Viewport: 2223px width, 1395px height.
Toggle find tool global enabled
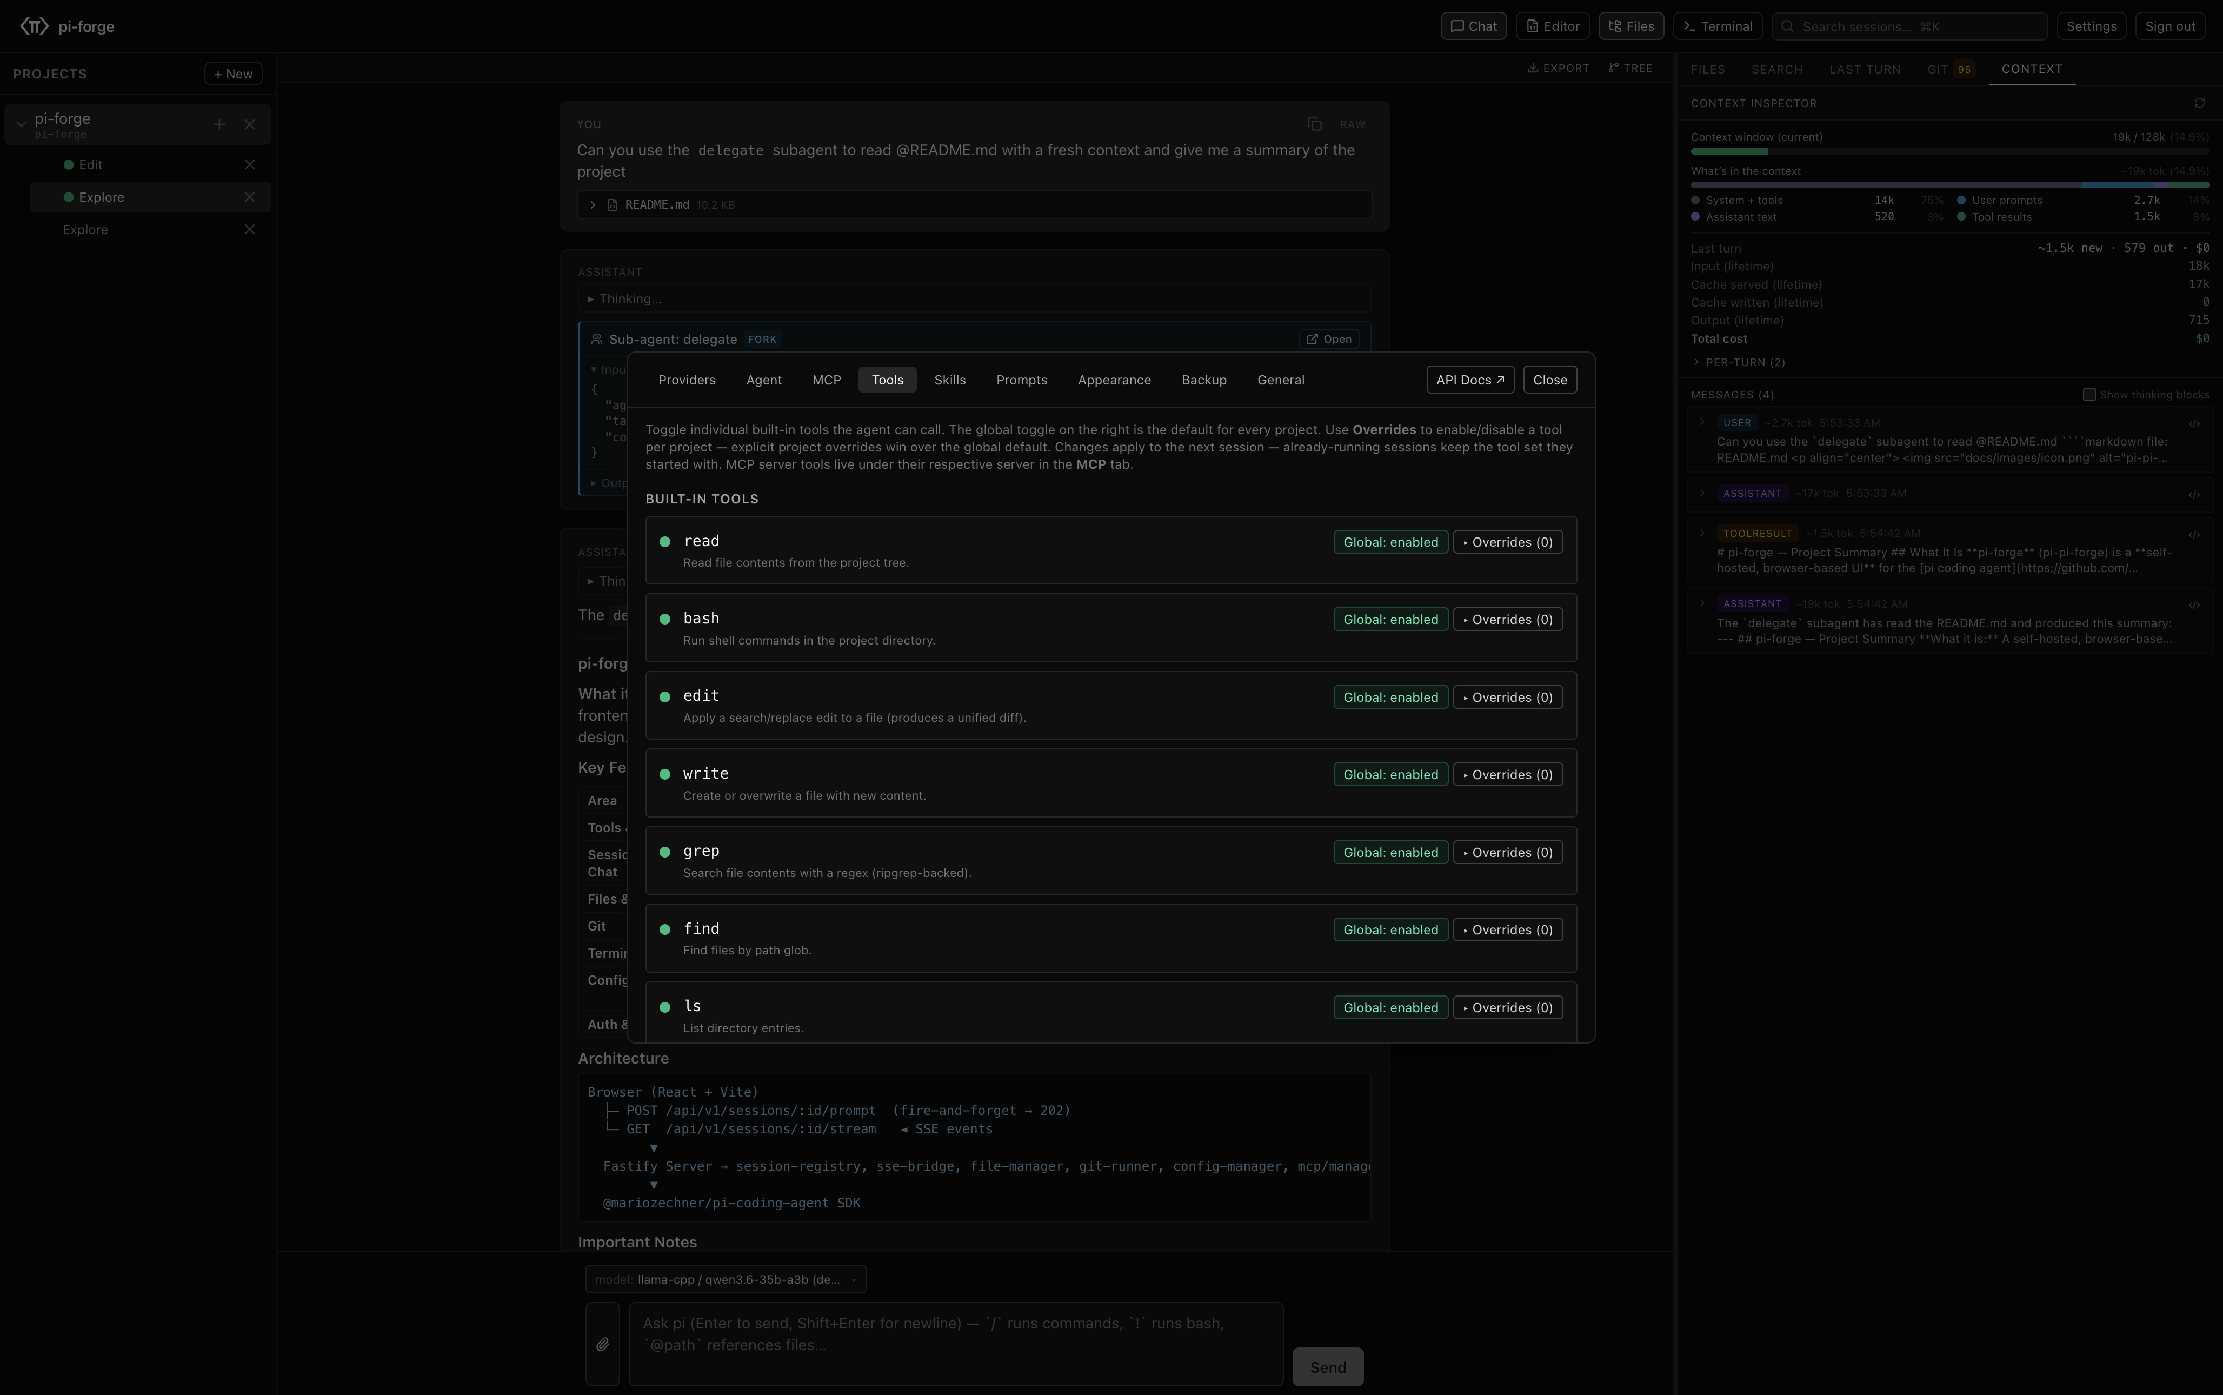click(x=1391, y=930)
